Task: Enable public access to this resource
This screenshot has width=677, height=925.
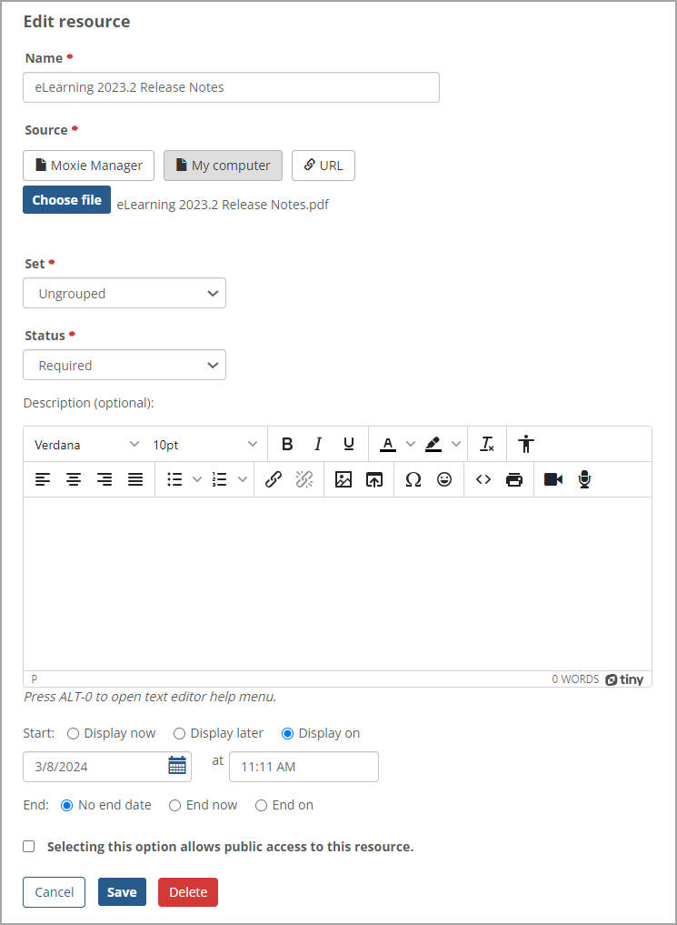Action: click(x=28, y=846)
